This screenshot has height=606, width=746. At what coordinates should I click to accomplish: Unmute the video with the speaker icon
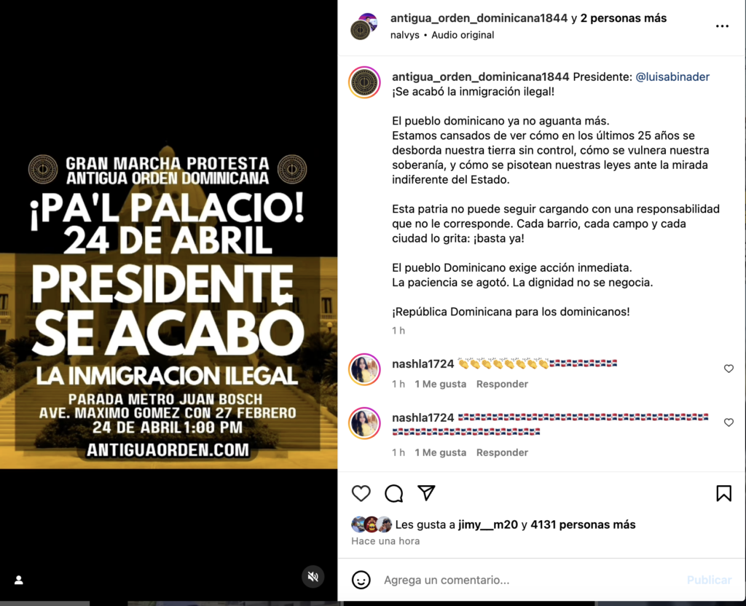tap(313, 577)
